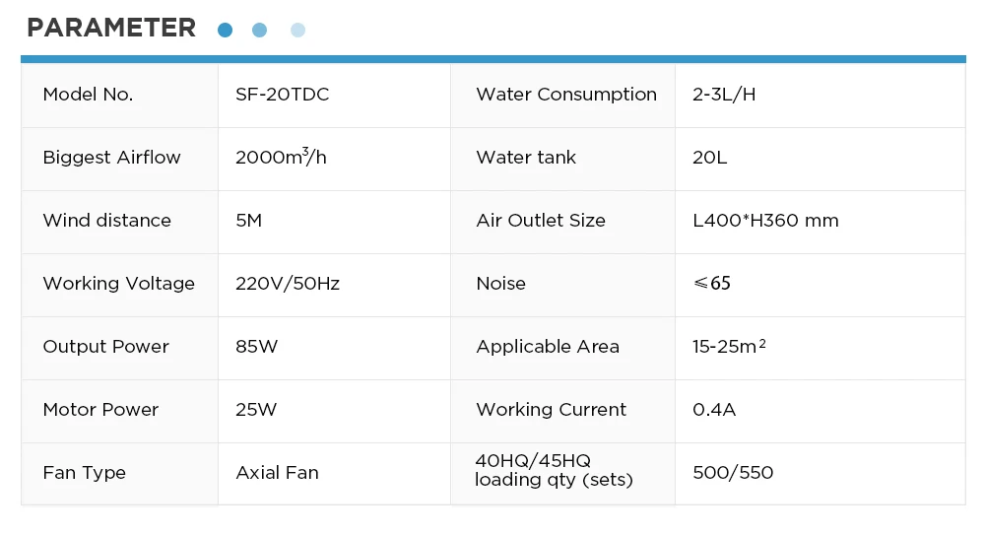Click the PARAMETER heading

(x=111, y=28)
